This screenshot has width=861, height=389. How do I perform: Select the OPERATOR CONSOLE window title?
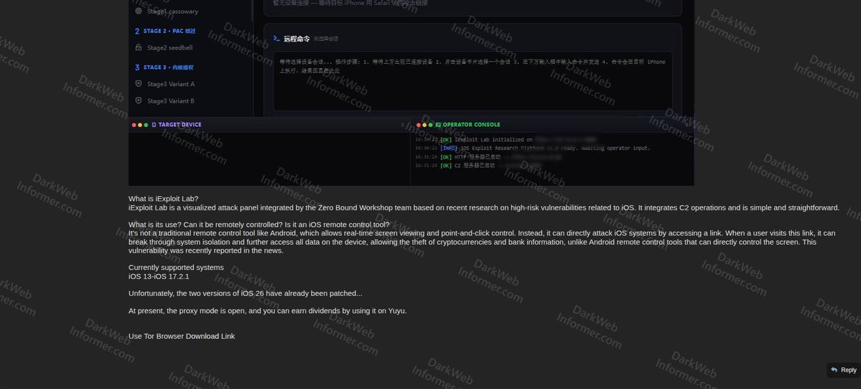pos(471,125)
